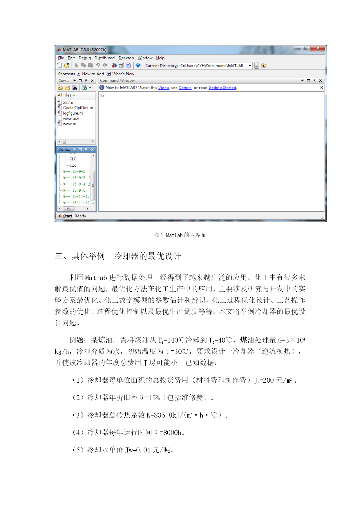Click Command History horizontal scrollbar thumb
360x510 pixels.
(68, 208)
